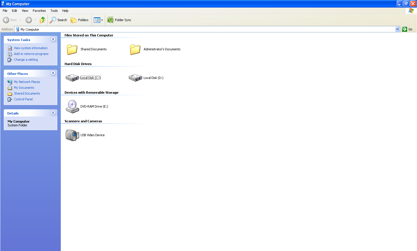Expand the Address bar dropdown list
Image resolution: width=417 pixels, height=251 pixels.
(397, 29)
